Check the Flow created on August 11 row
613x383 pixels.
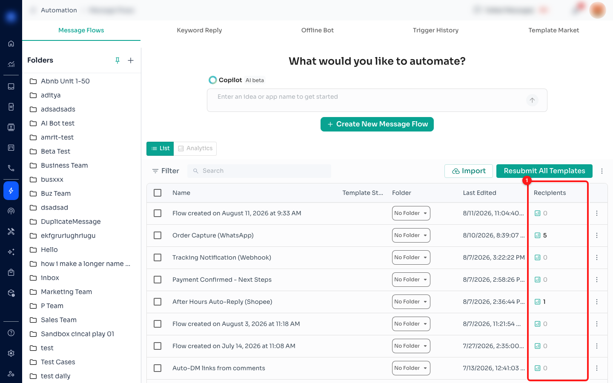coord(158,213)
